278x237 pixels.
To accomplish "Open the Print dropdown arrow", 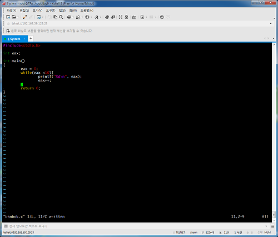I will [73, 17].
